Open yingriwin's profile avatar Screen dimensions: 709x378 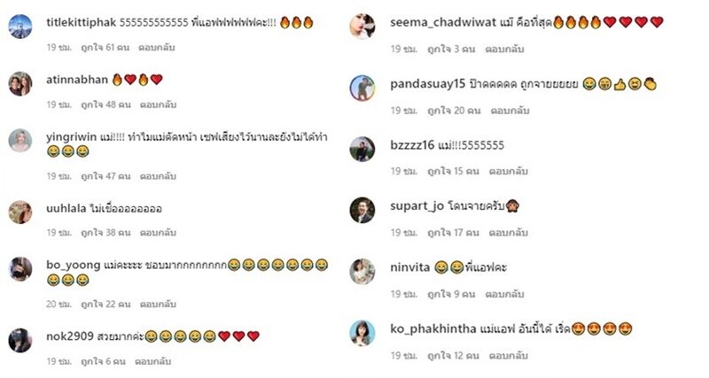20,141
